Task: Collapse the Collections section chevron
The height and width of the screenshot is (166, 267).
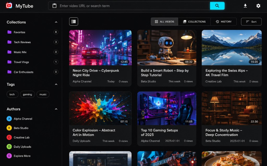Action: tap(56, 22)
